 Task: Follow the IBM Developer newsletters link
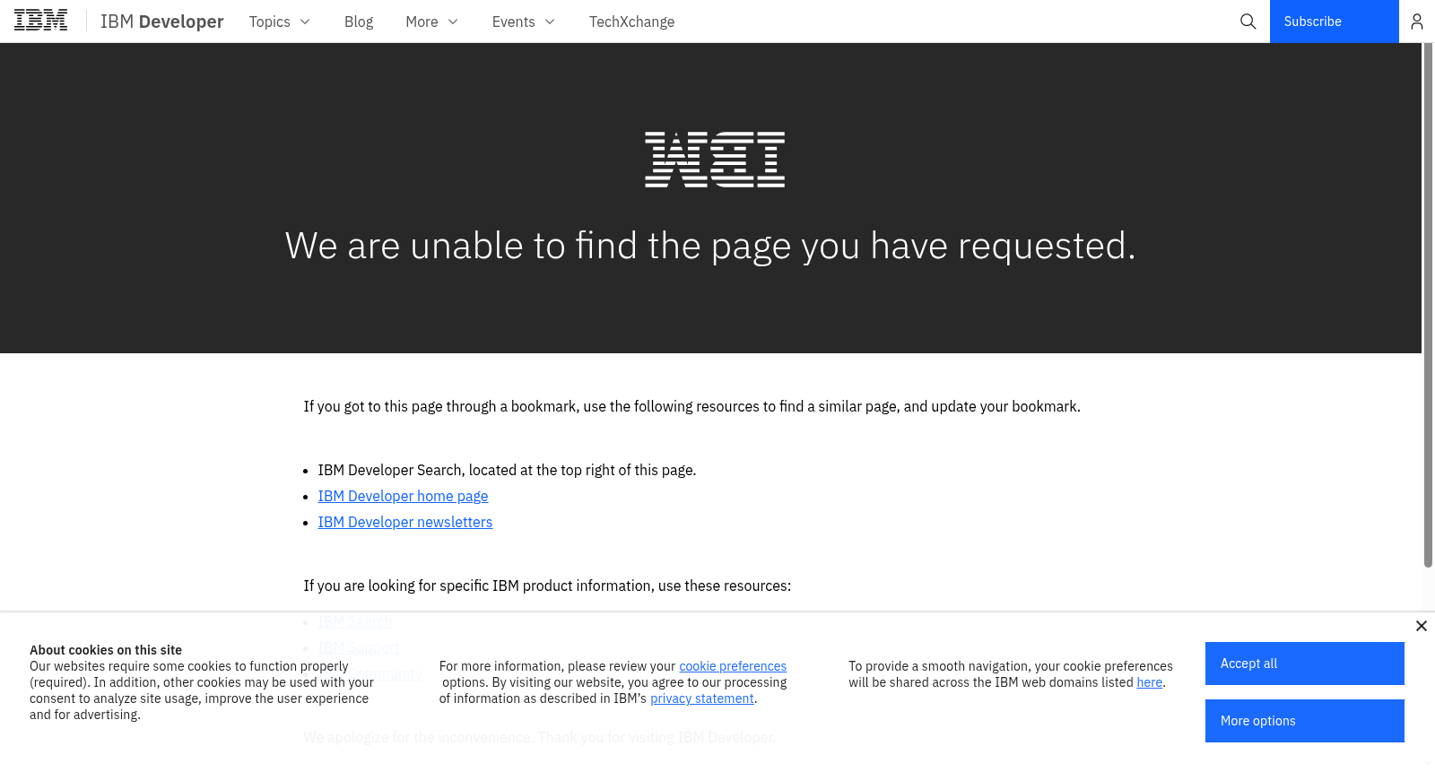[405, 522]
